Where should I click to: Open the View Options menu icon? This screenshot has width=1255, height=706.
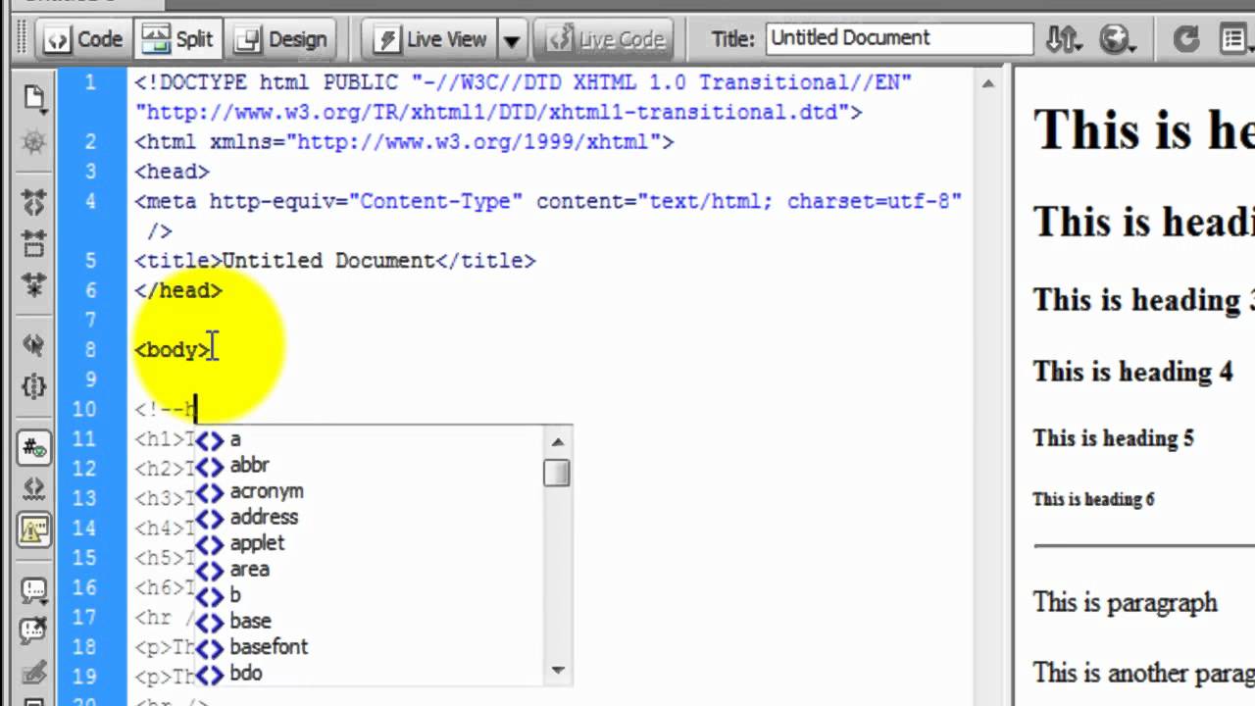[1237, 39]
